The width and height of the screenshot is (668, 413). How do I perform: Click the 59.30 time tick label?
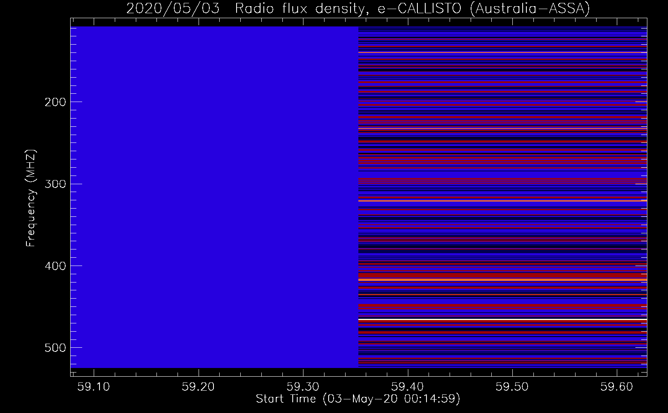[x=303, y=387]
